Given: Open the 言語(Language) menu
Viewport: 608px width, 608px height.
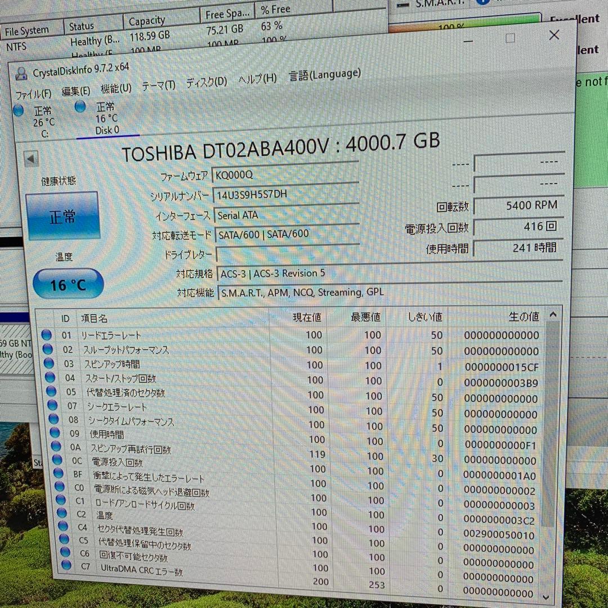Looking at the screenshot, I should point(325,74).
